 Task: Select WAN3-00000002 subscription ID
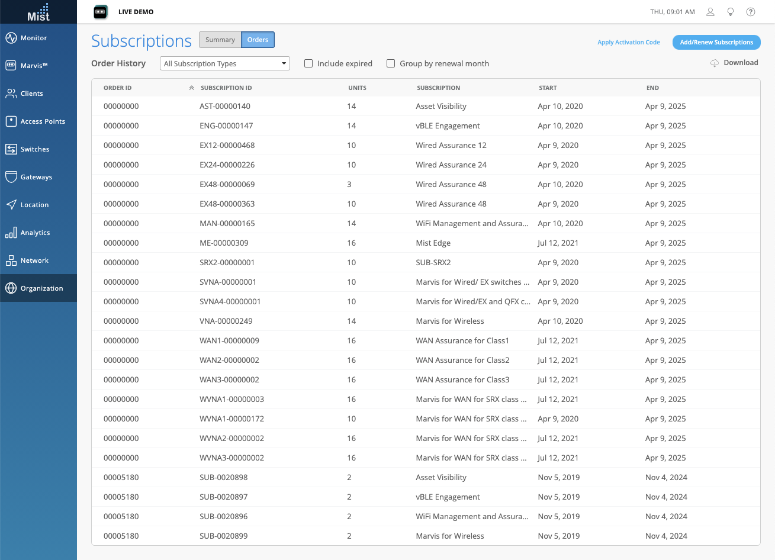[x=229, y=380]
